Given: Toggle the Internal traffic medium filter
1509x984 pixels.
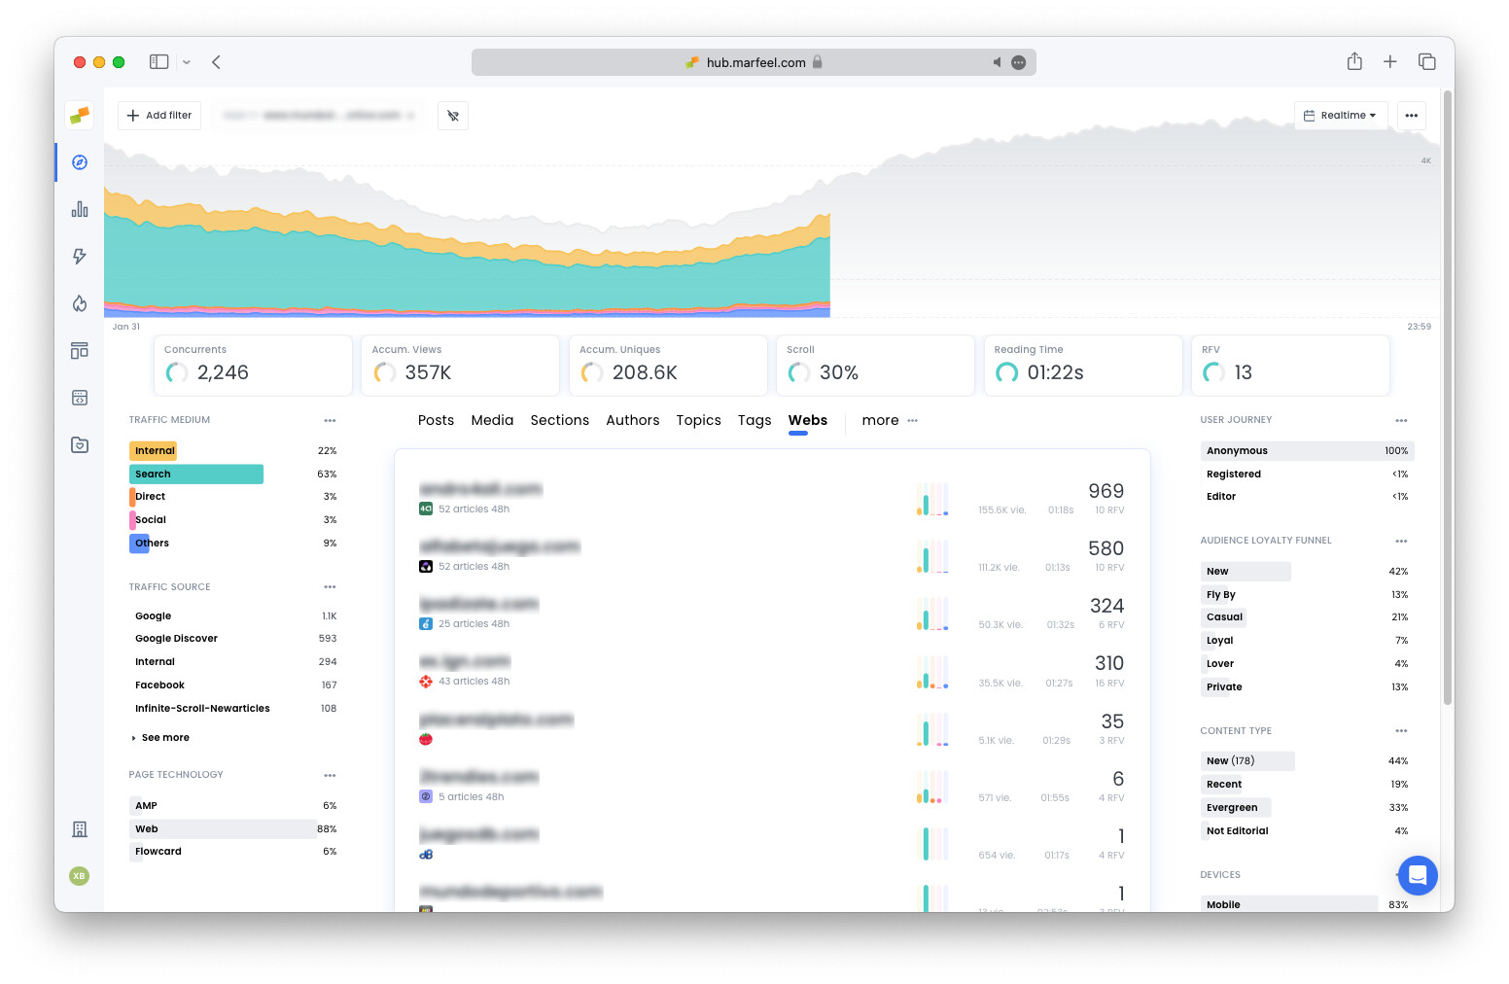Looking at the screenshot, I should [x=155, y=451].
